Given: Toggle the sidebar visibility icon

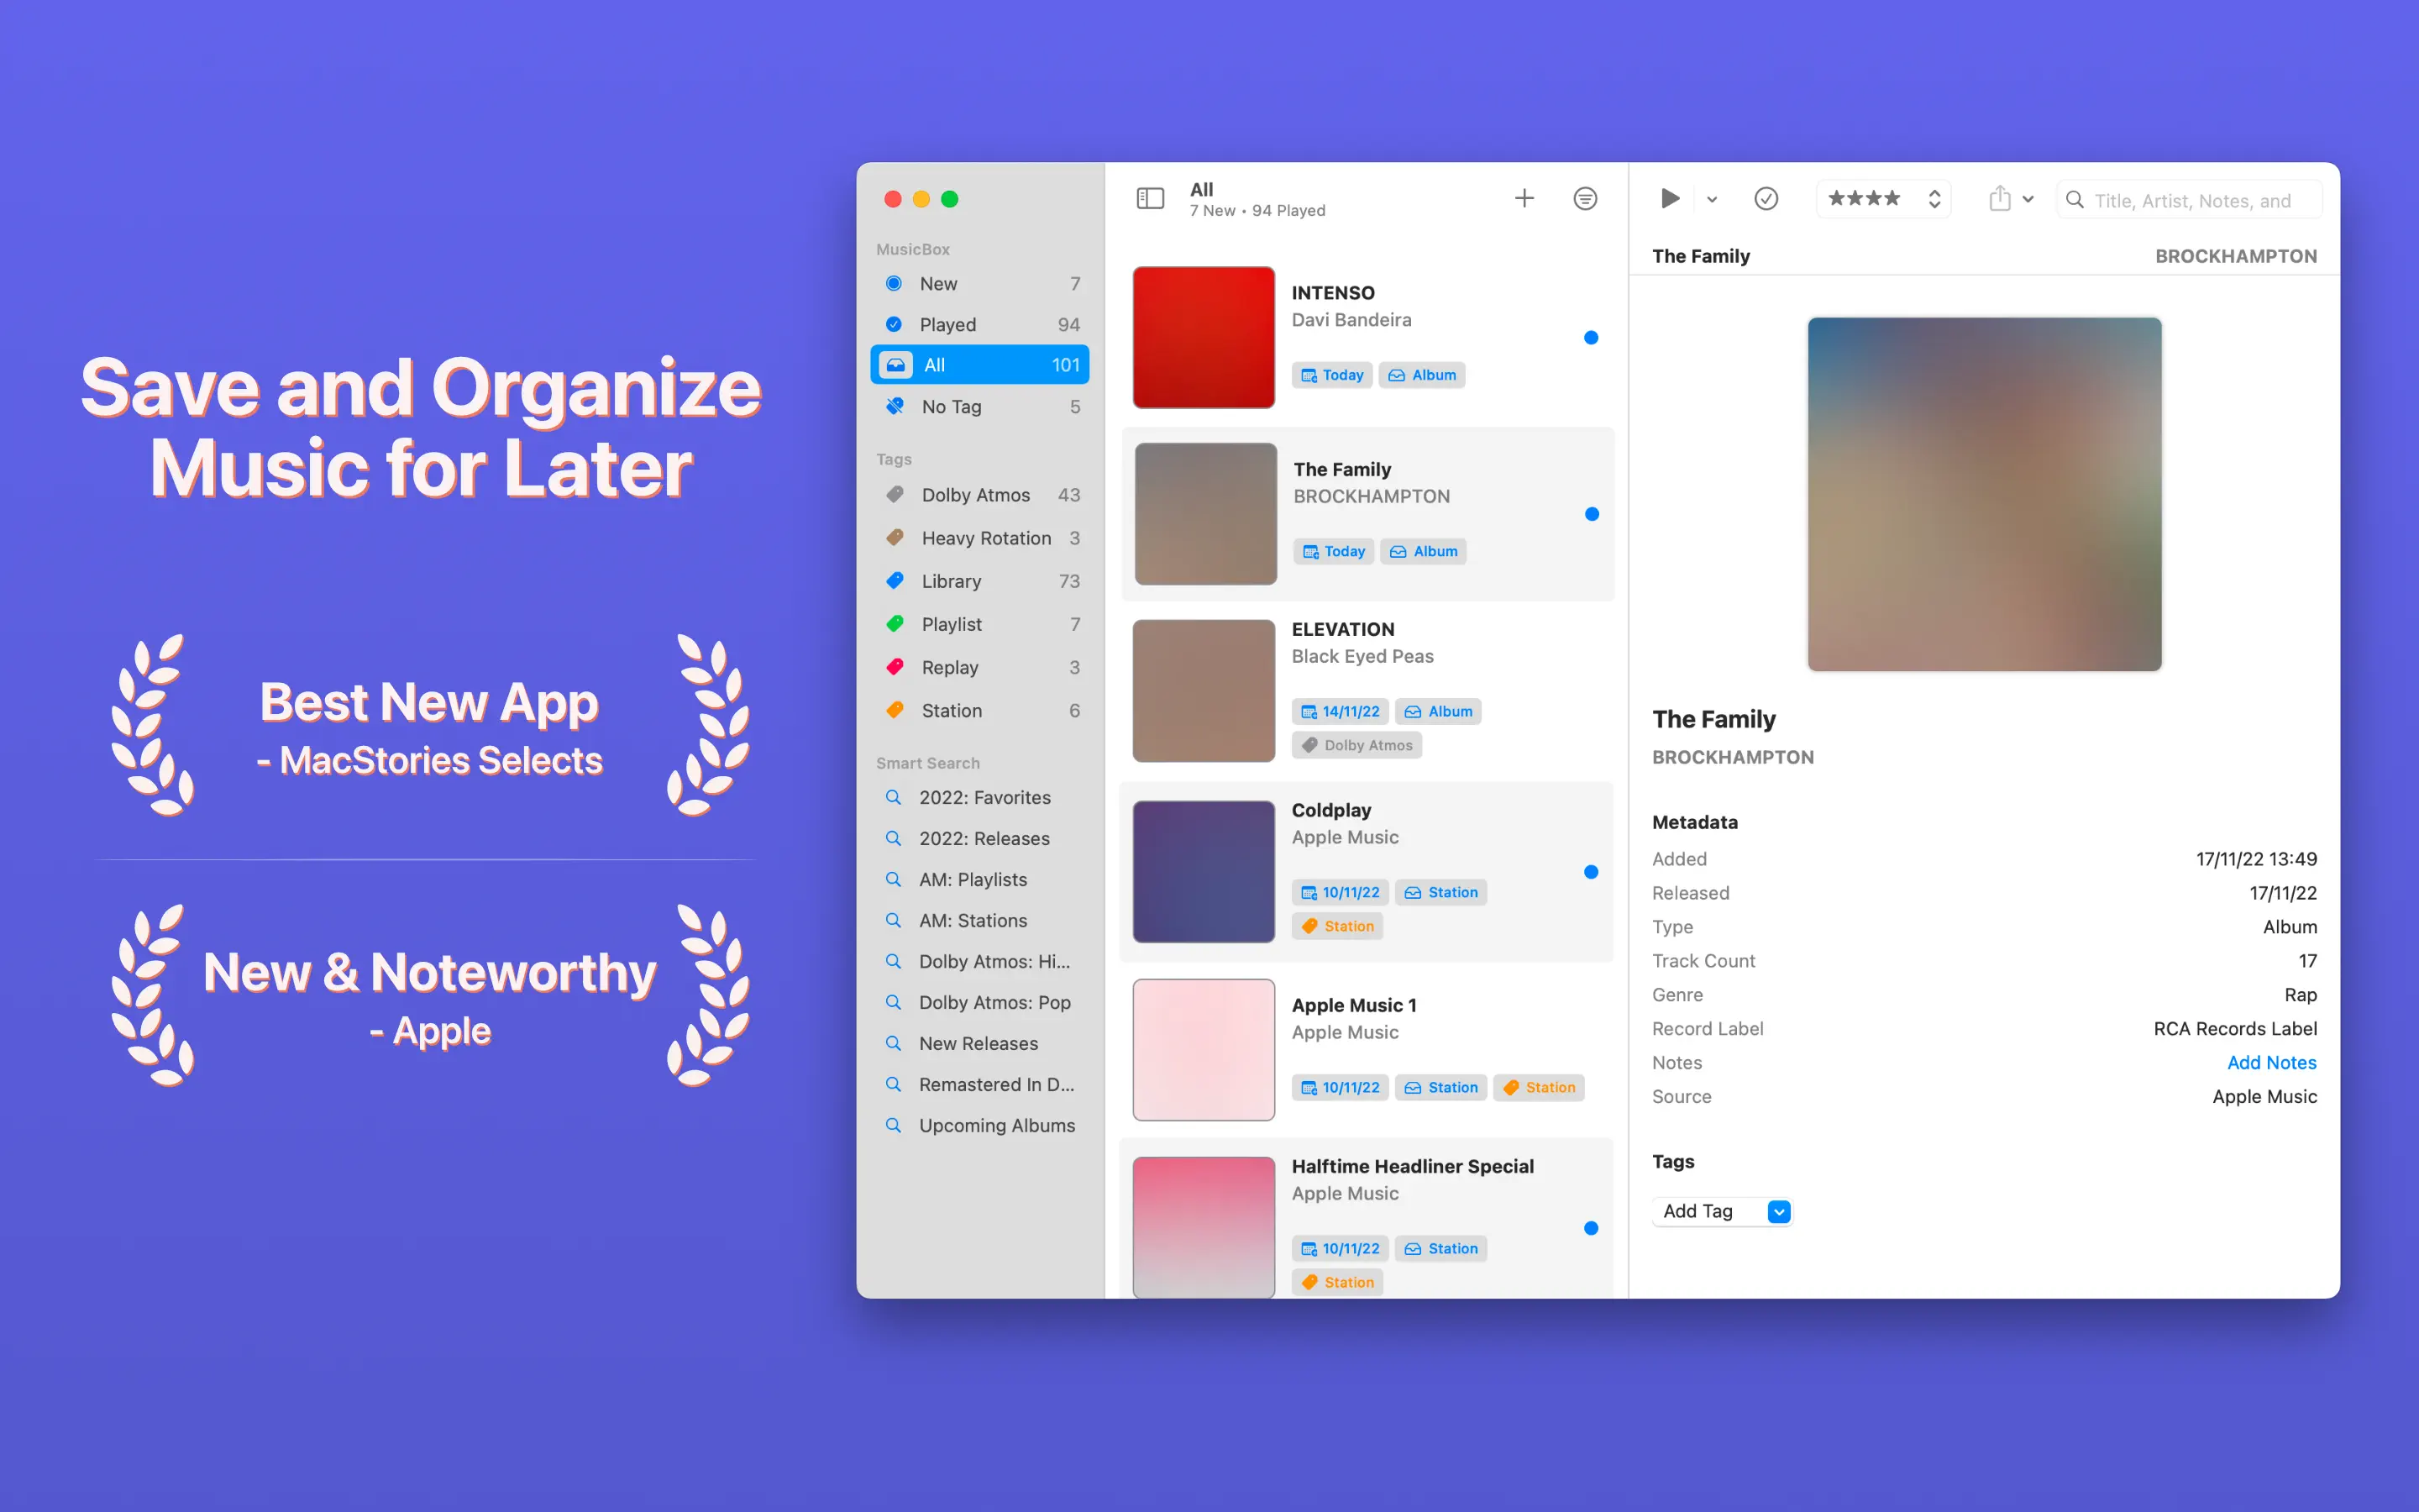Looking at the screenshot, I should pos(1150,199).
